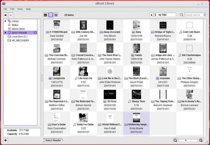Select the Lampposts picture thumbnail

click(x=57, y=71)
